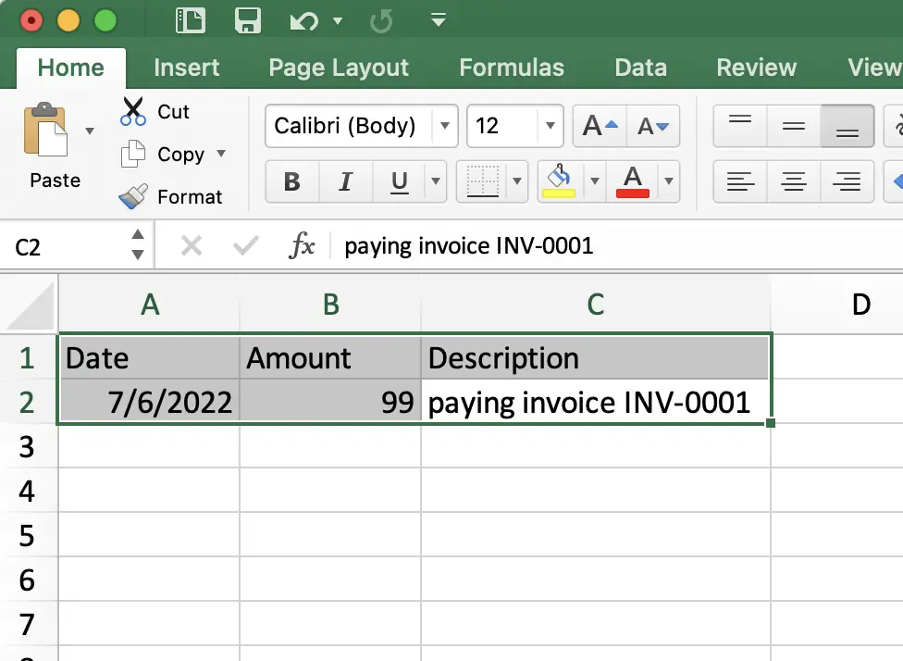Viewport: 903px width, 661px height.
Task: Open the Data tab
Action: tap(640, 68)
